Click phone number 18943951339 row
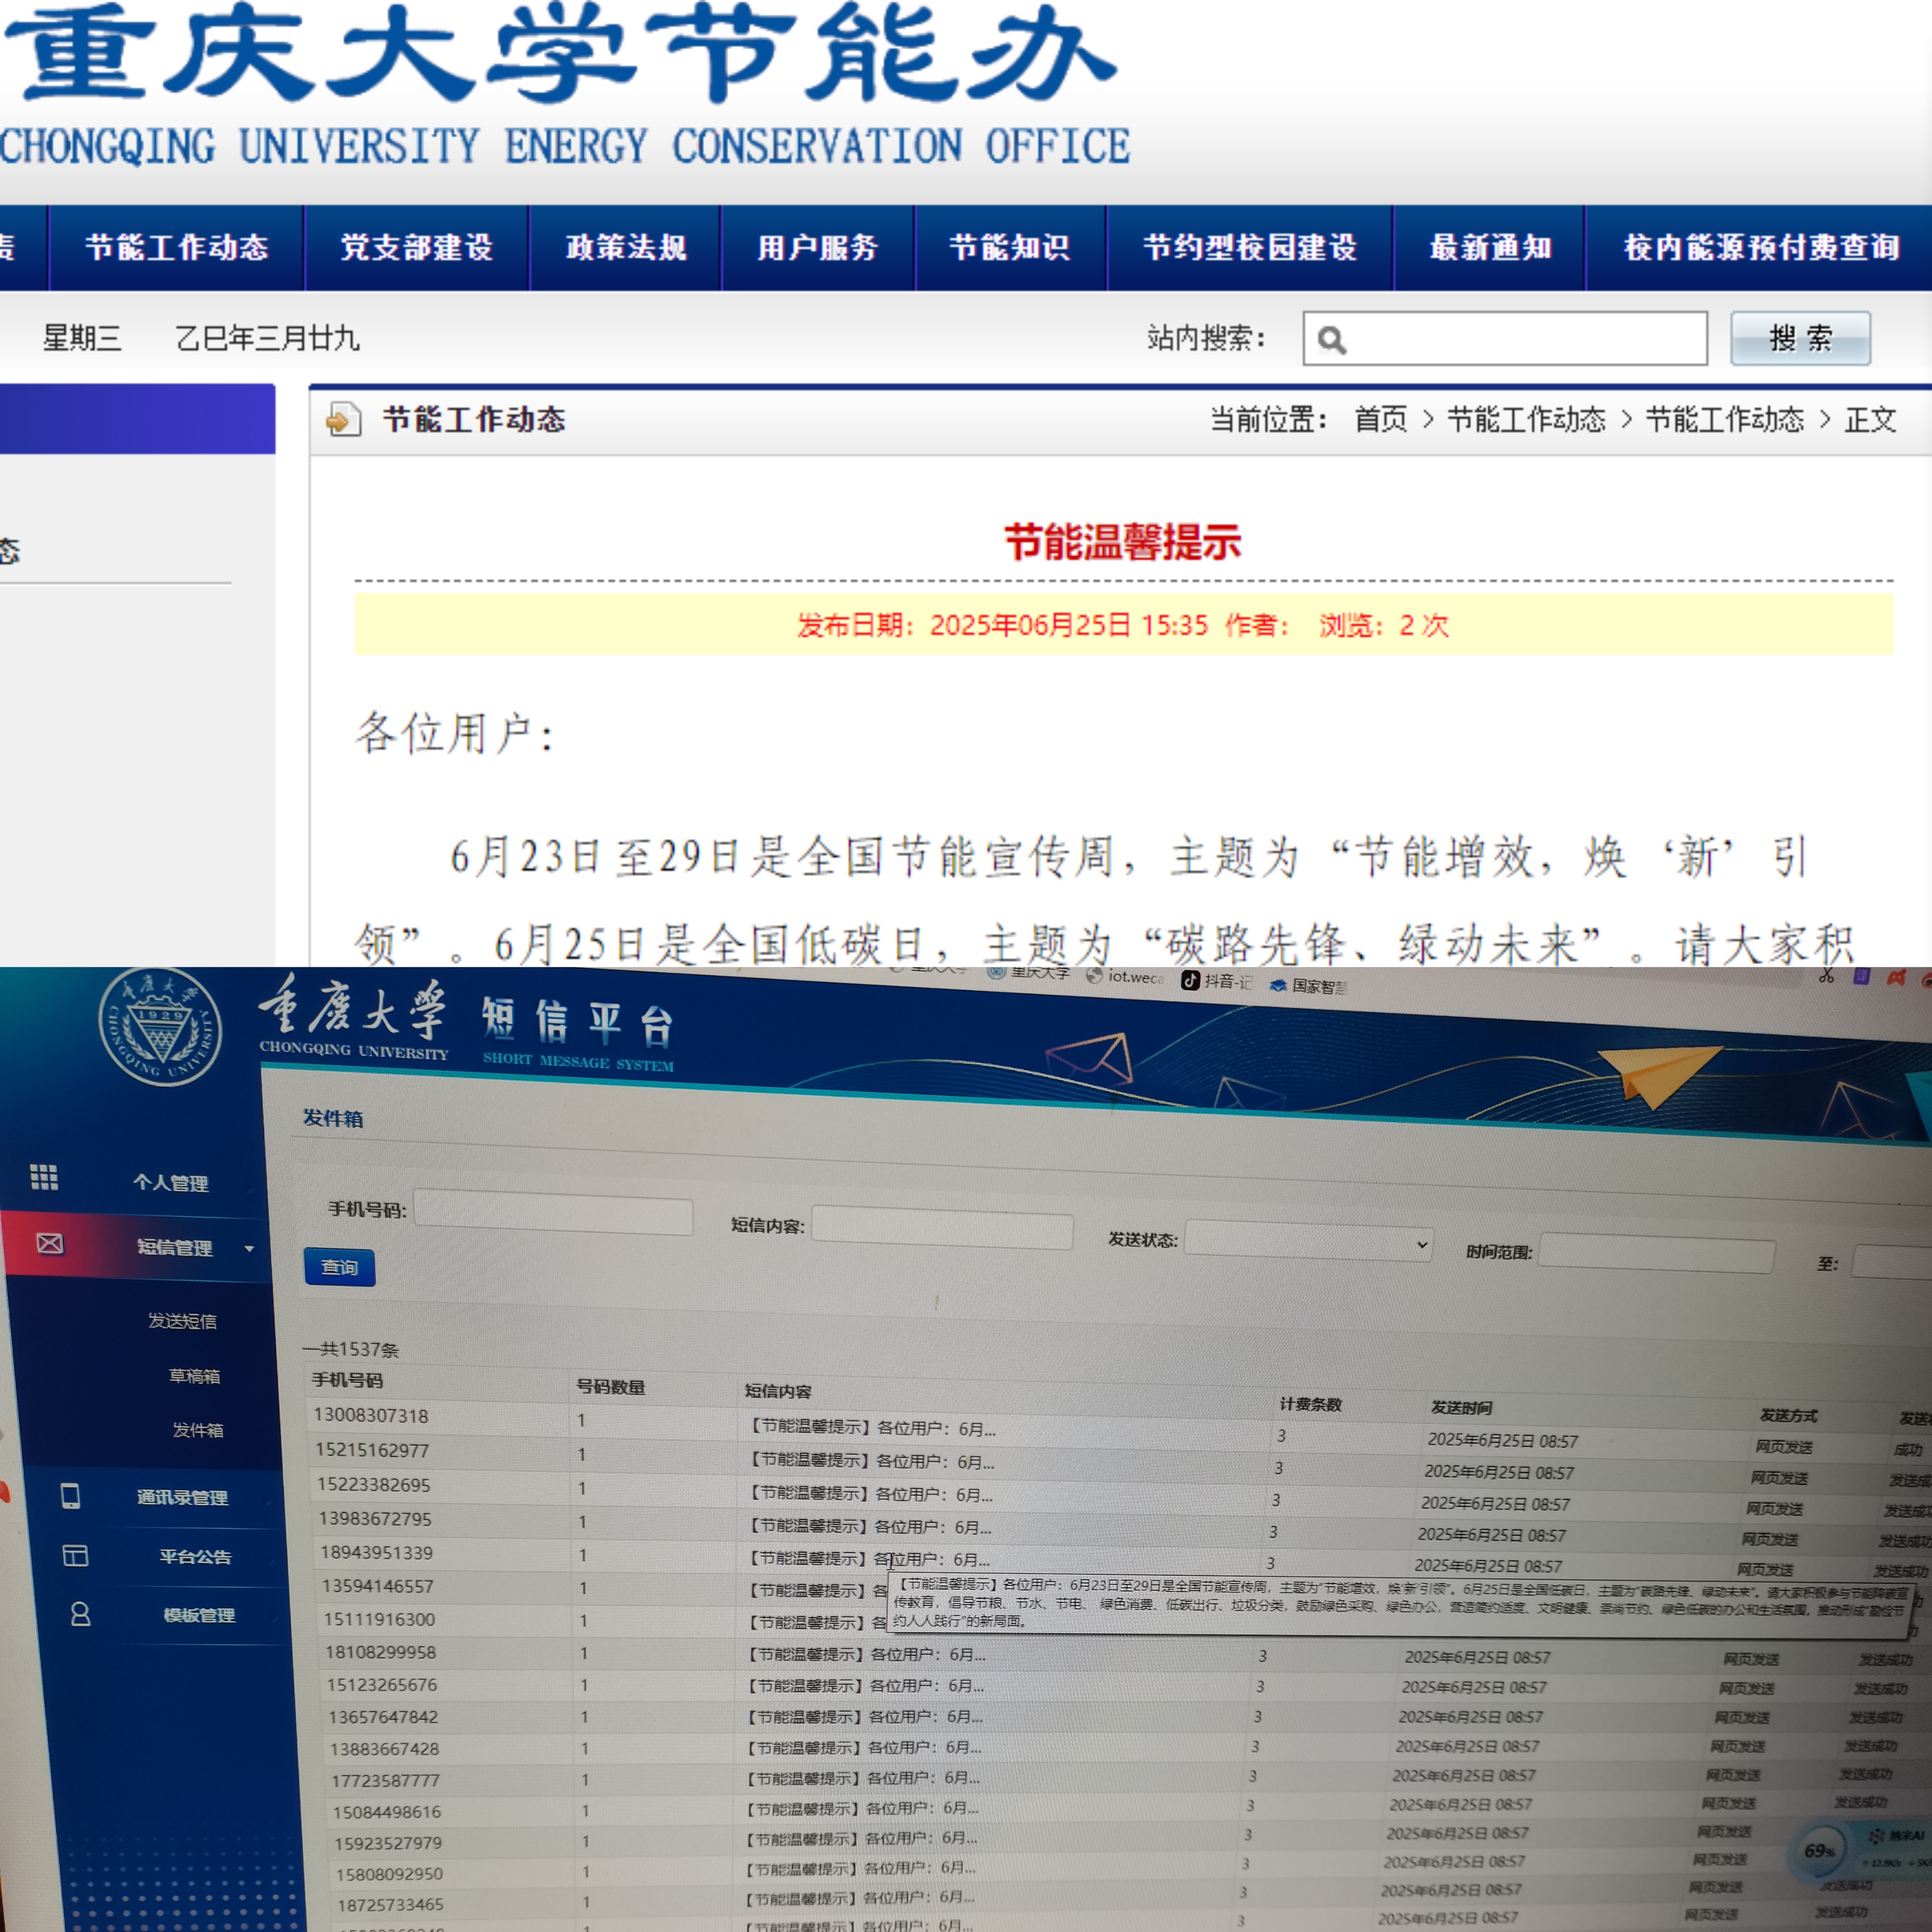This screenshot has height=1932, width=1932. click(377, 1552)
